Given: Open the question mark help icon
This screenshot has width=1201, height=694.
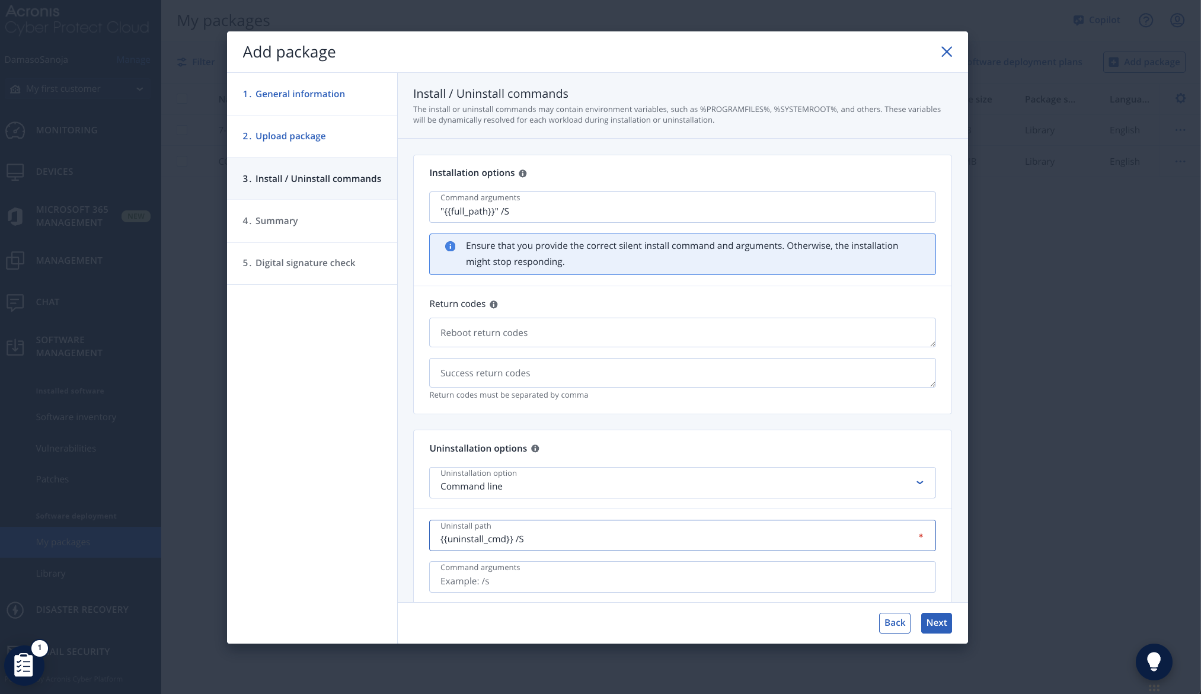Looking at the screenshot, I should tap(1145, 20).
